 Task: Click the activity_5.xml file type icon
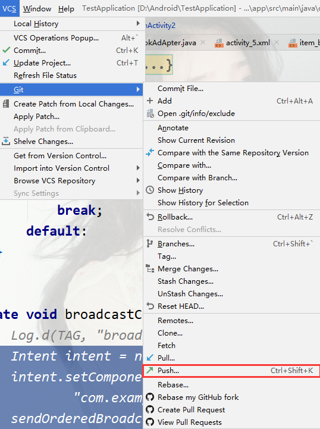pyautogui.click(x=218, y=43)
